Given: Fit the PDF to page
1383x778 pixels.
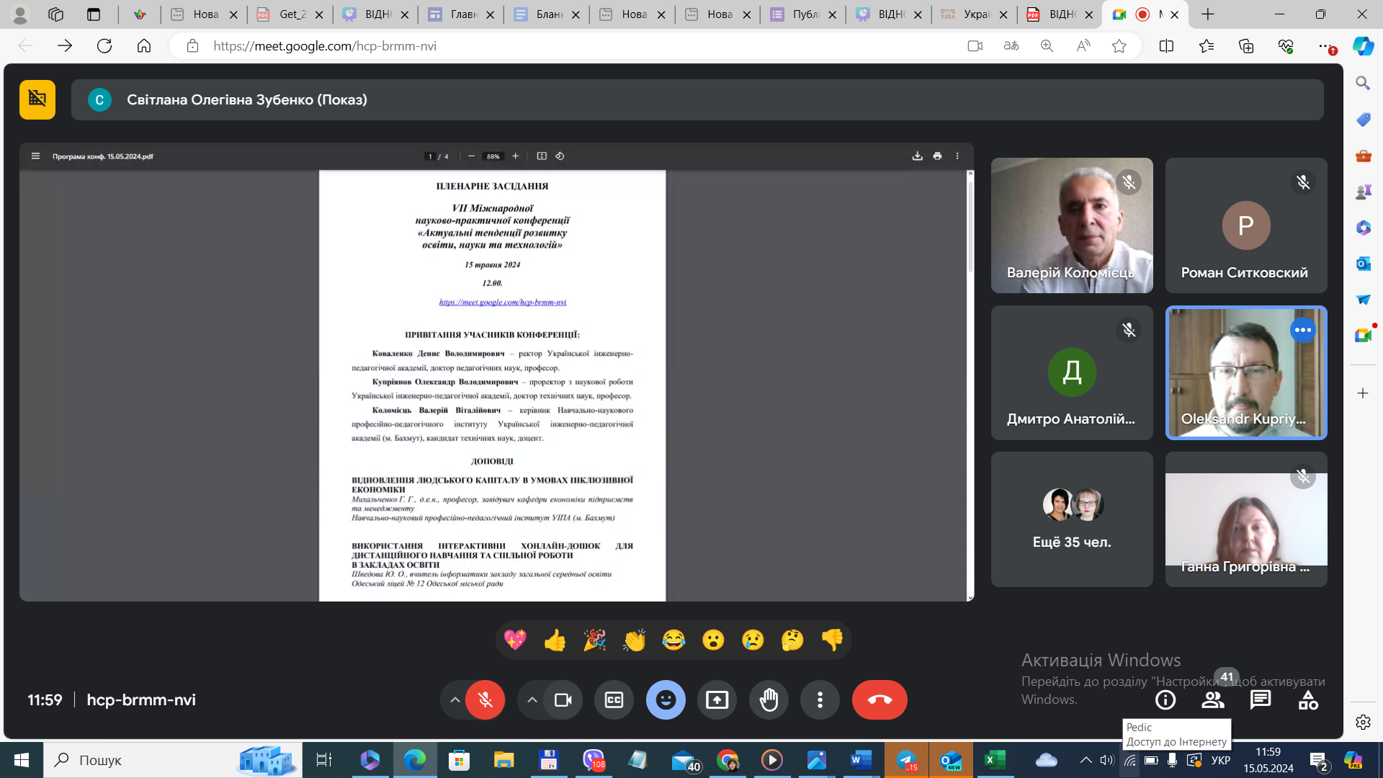Looking at the screenshot, I should coord(542,156).
